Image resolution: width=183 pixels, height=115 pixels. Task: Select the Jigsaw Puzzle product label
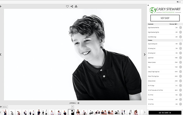(x=151, y=58)
